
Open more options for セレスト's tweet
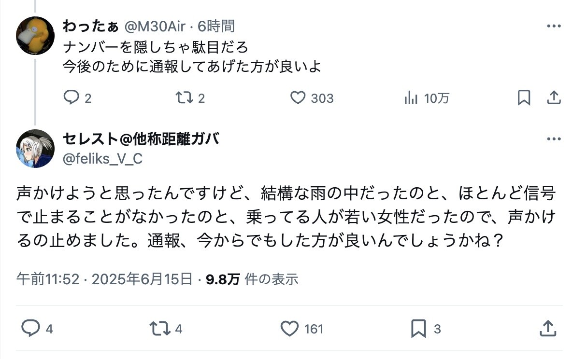pos(553,139)
